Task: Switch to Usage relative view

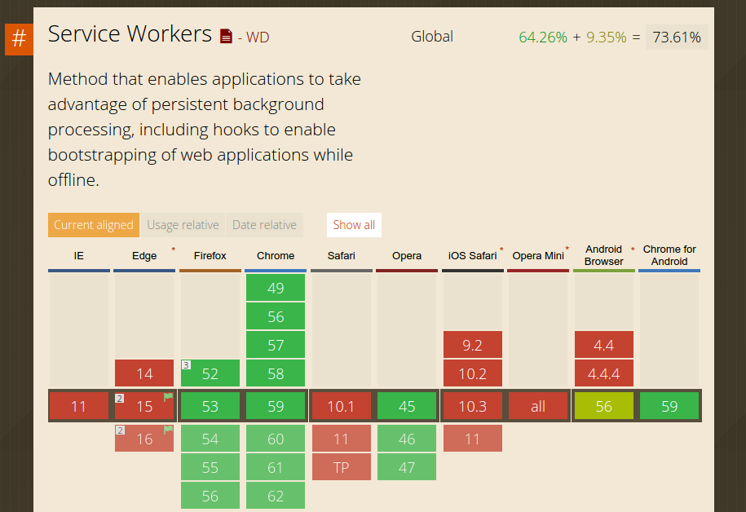Action: [x=183, y=225]
